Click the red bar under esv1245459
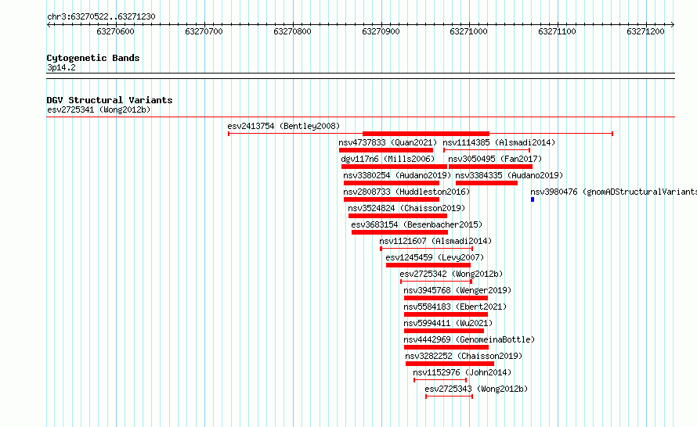Image resolution: width=697 pixels, height=427 pixels. [428, 265]
